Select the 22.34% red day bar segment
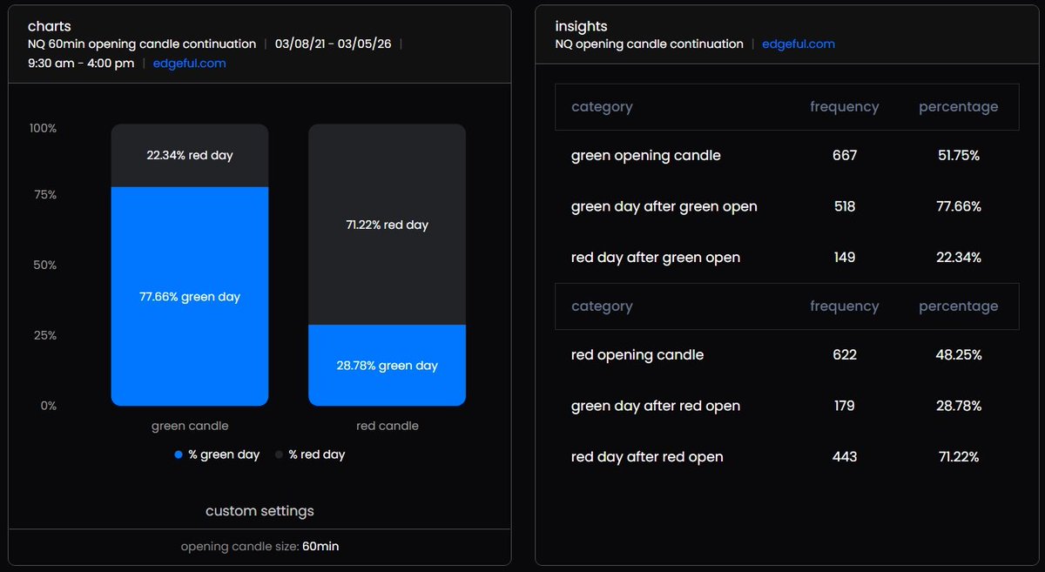This screenshot has width=1045, height=572. (x=190, y=156)
